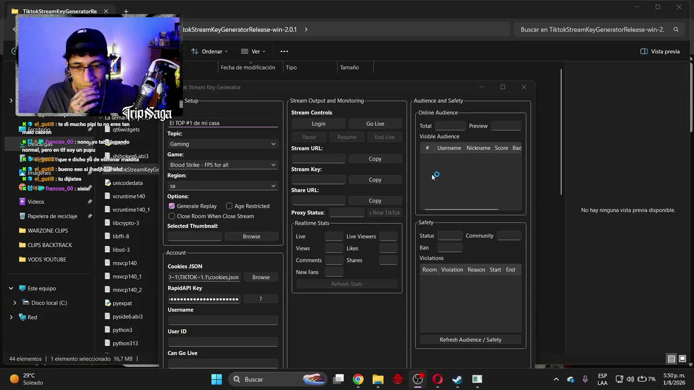The width and height of the screenshot is (694, 390).
Task: Open Task View on the taskbar
Action: [338, 379]
